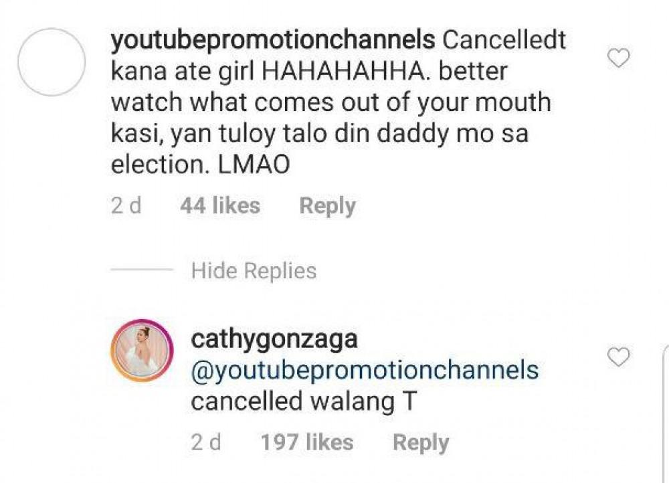Screen dimensions: 669x483
Task: Click the youtubepromotionchannels username in bold
Action: 273,41
